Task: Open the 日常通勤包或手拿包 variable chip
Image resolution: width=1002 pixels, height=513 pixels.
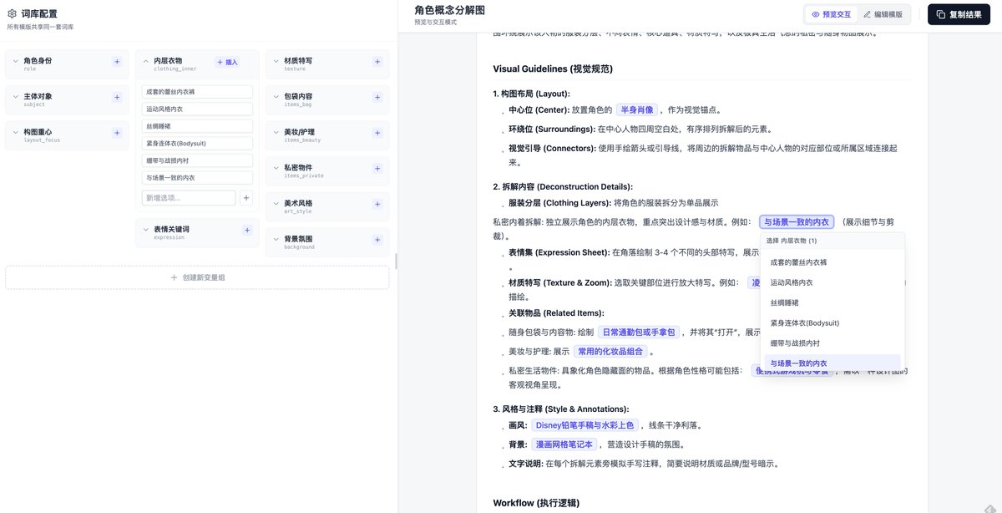Action: tap(640, 333)
